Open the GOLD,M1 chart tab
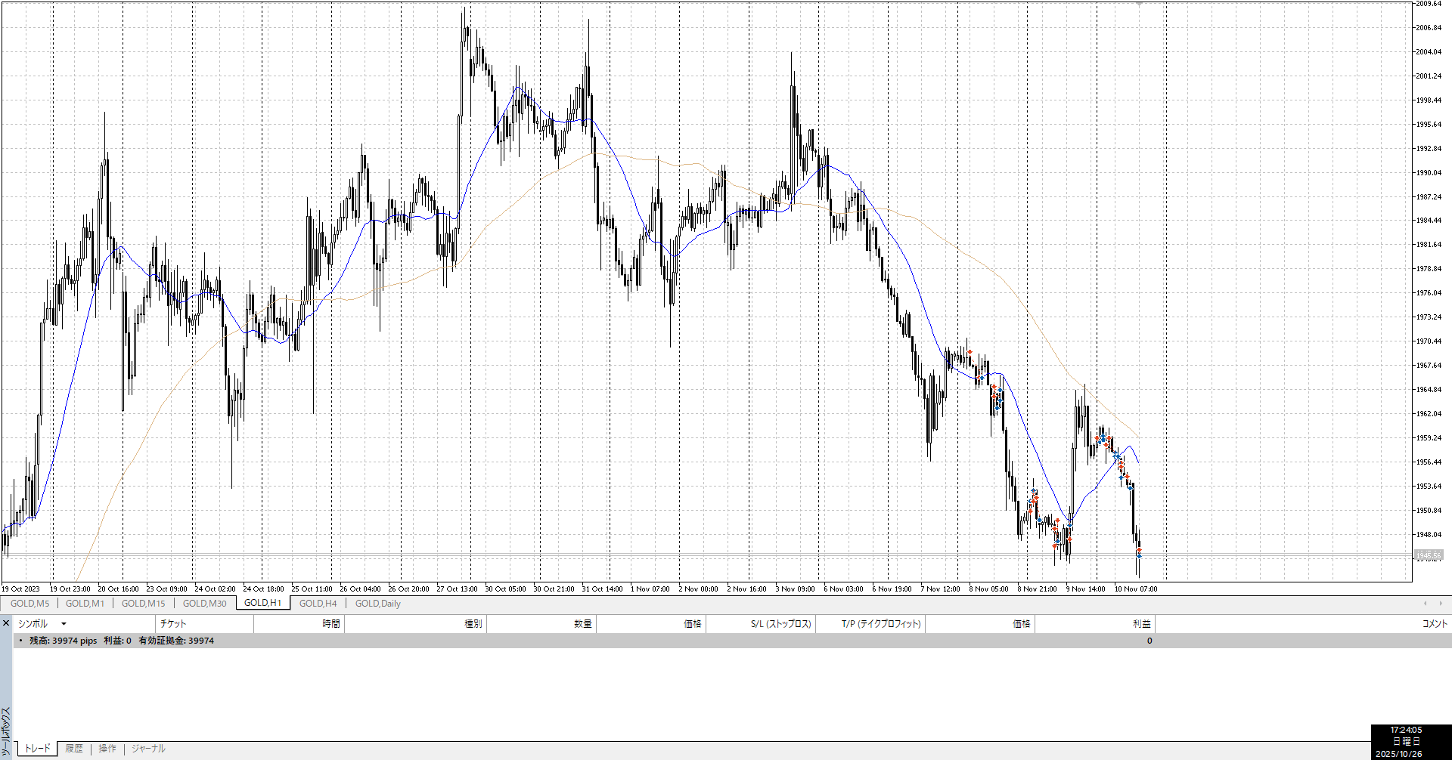The height and width of the screenshot is (760, 1452). coord(85,603)
